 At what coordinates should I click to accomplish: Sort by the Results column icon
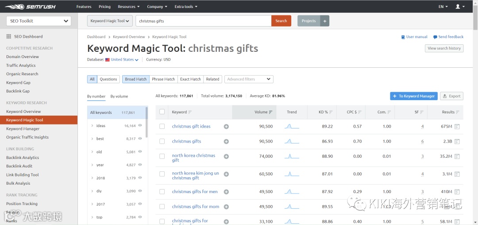[458, 112]
